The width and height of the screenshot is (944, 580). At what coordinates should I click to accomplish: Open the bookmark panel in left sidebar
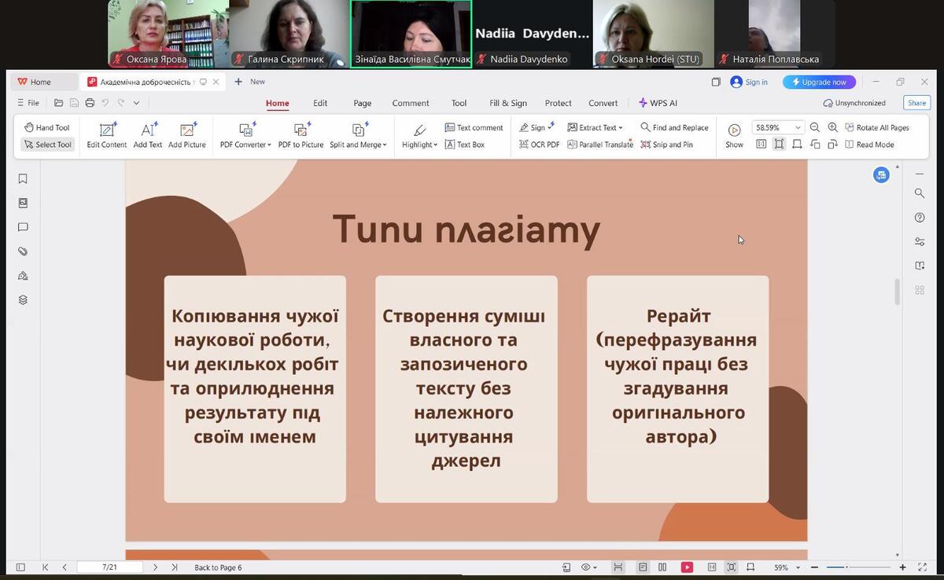pos(23,178)
